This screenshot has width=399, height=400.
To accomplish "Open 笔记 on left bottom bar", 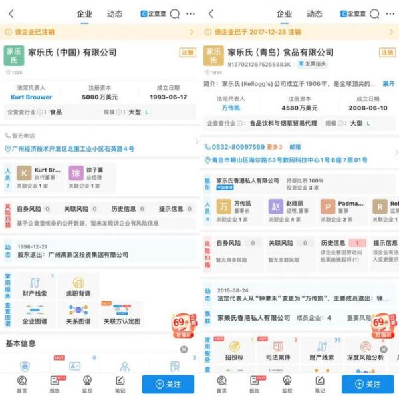I will (x=120, y=384).
